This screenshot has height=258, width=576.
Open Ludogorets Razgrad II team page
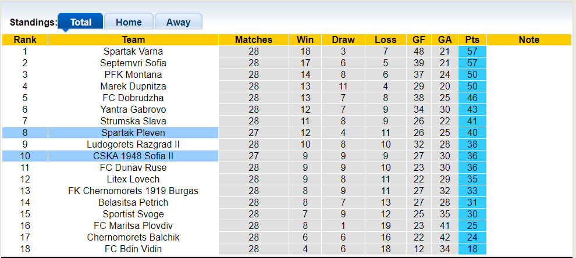pyautogui.click(x=133, y=144)
